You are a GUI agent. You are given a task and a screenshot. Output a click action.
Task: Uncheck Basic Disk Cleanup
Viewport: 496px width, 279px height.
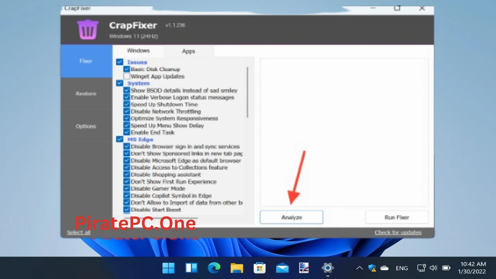127,69
